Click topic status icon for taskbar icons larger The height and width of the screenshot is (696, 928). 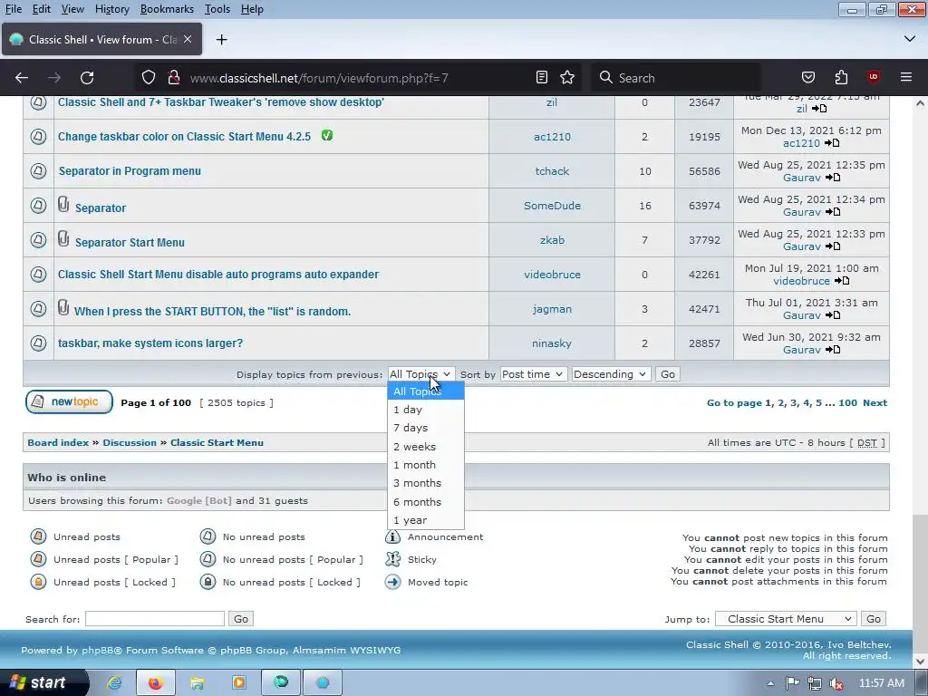(x=38, y=343)
